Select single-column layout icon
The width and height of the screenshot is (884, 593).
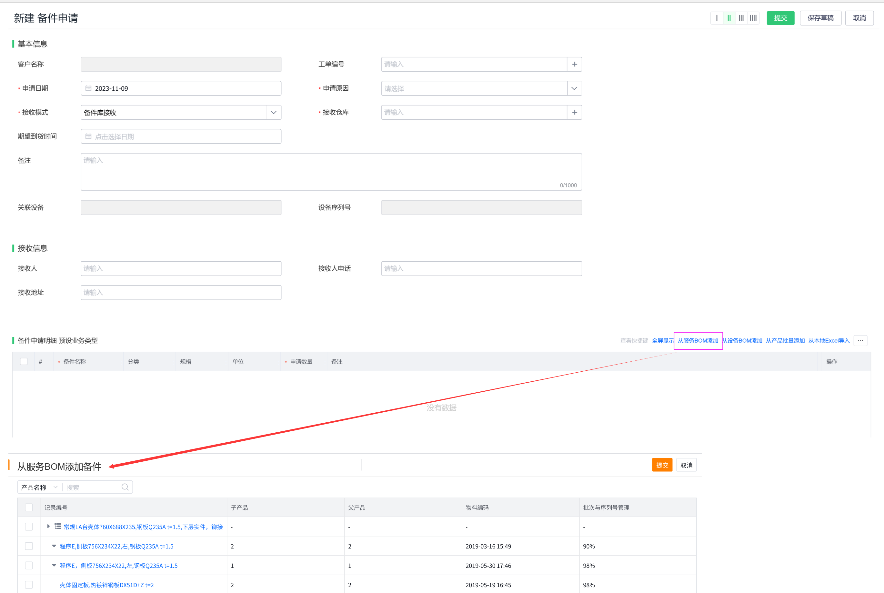point(717,18)
